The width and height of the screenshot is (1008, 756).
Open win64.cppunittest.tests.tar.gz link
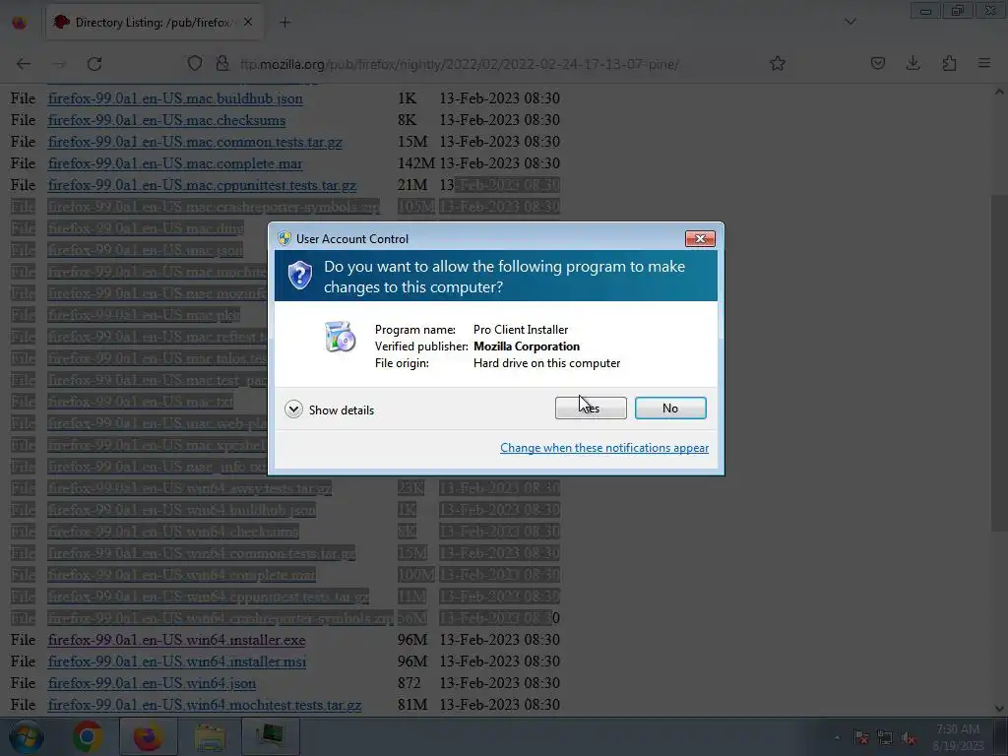point(209,597)
